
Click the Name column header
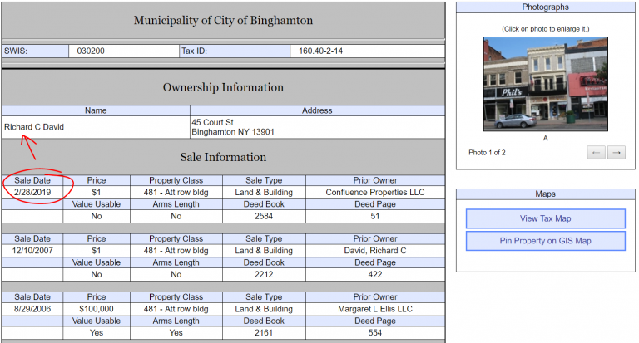click(x=96, y=110)
